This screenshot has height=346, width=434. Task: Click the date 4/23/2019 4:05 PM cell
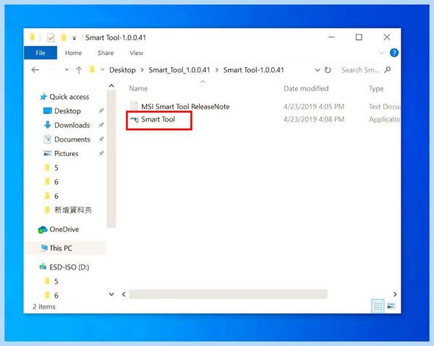tap(314, 106)
